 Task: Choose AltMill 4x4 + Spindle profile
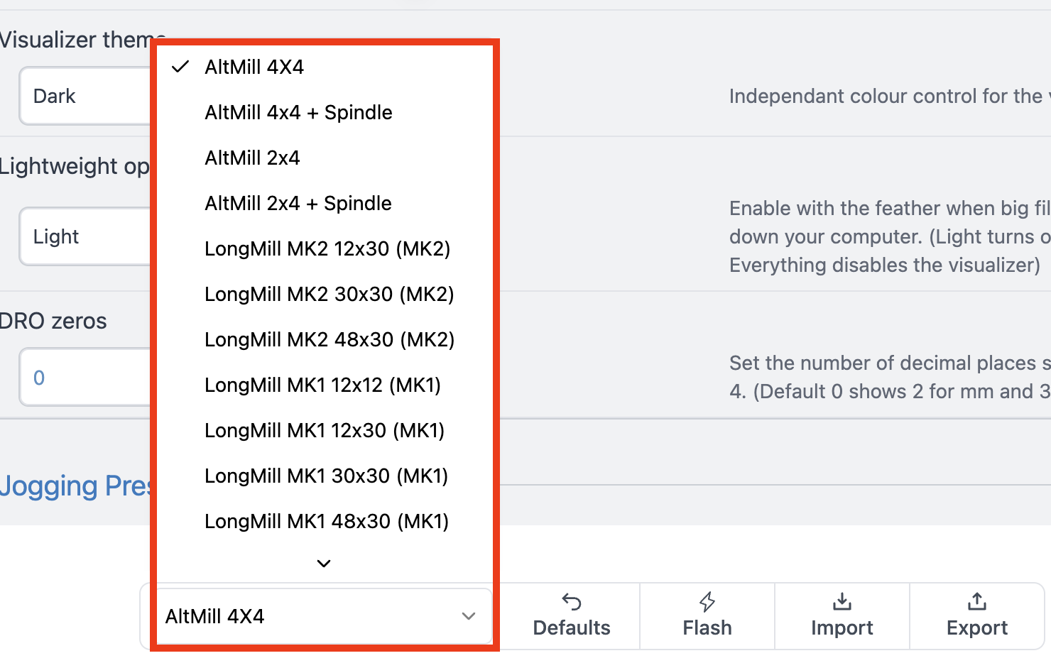pyautogui.click(x=298, y=112)
